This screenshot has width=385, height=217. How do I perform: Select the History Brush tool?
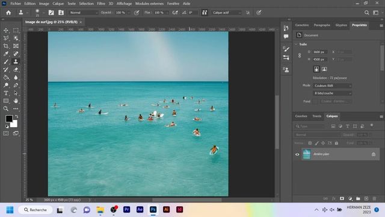tap(6, 70)
